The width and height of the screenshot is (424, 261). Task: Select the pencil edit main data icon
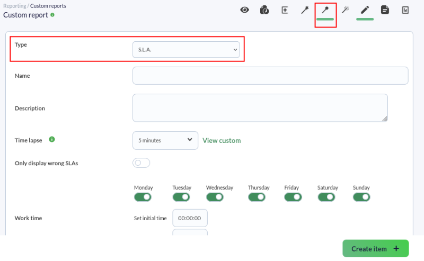[x=365, y=10]
